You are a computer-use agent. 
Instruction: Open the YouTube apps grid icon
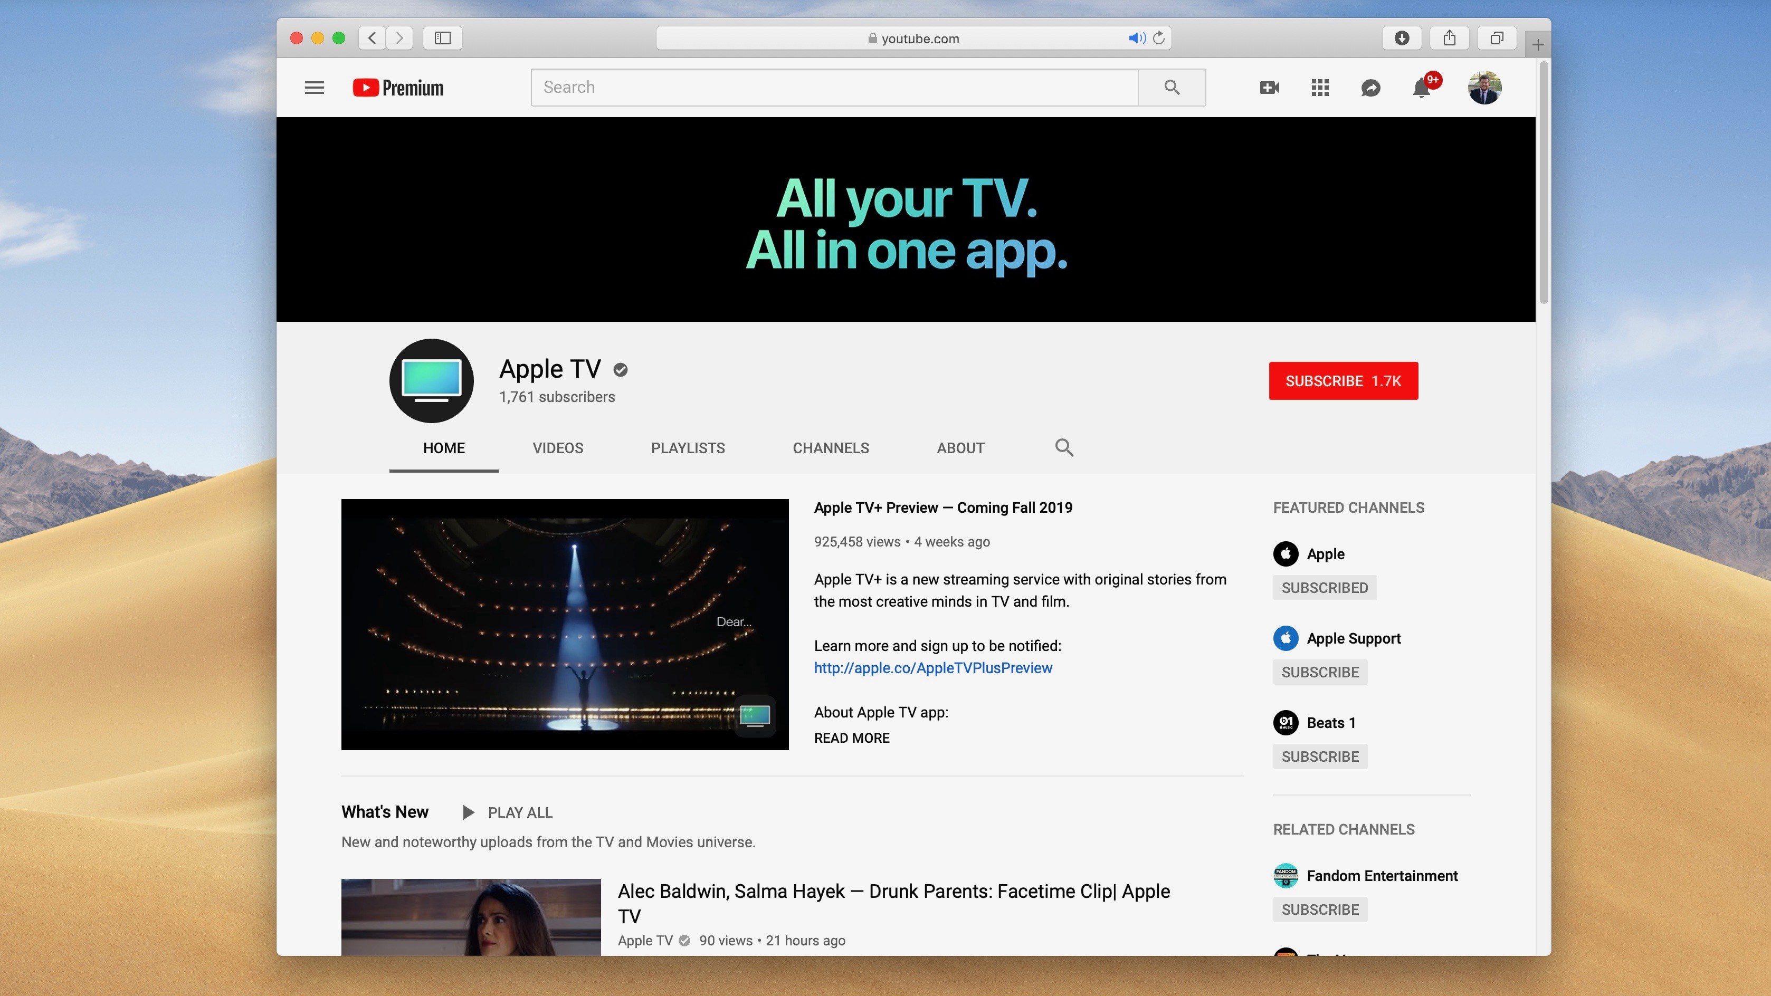click(x=1319, y=87)
